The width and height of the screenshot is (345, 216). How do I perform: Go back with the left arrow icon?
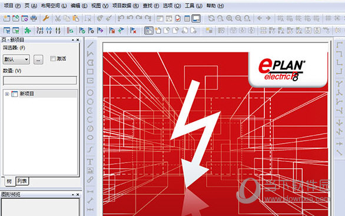(260, 18)
